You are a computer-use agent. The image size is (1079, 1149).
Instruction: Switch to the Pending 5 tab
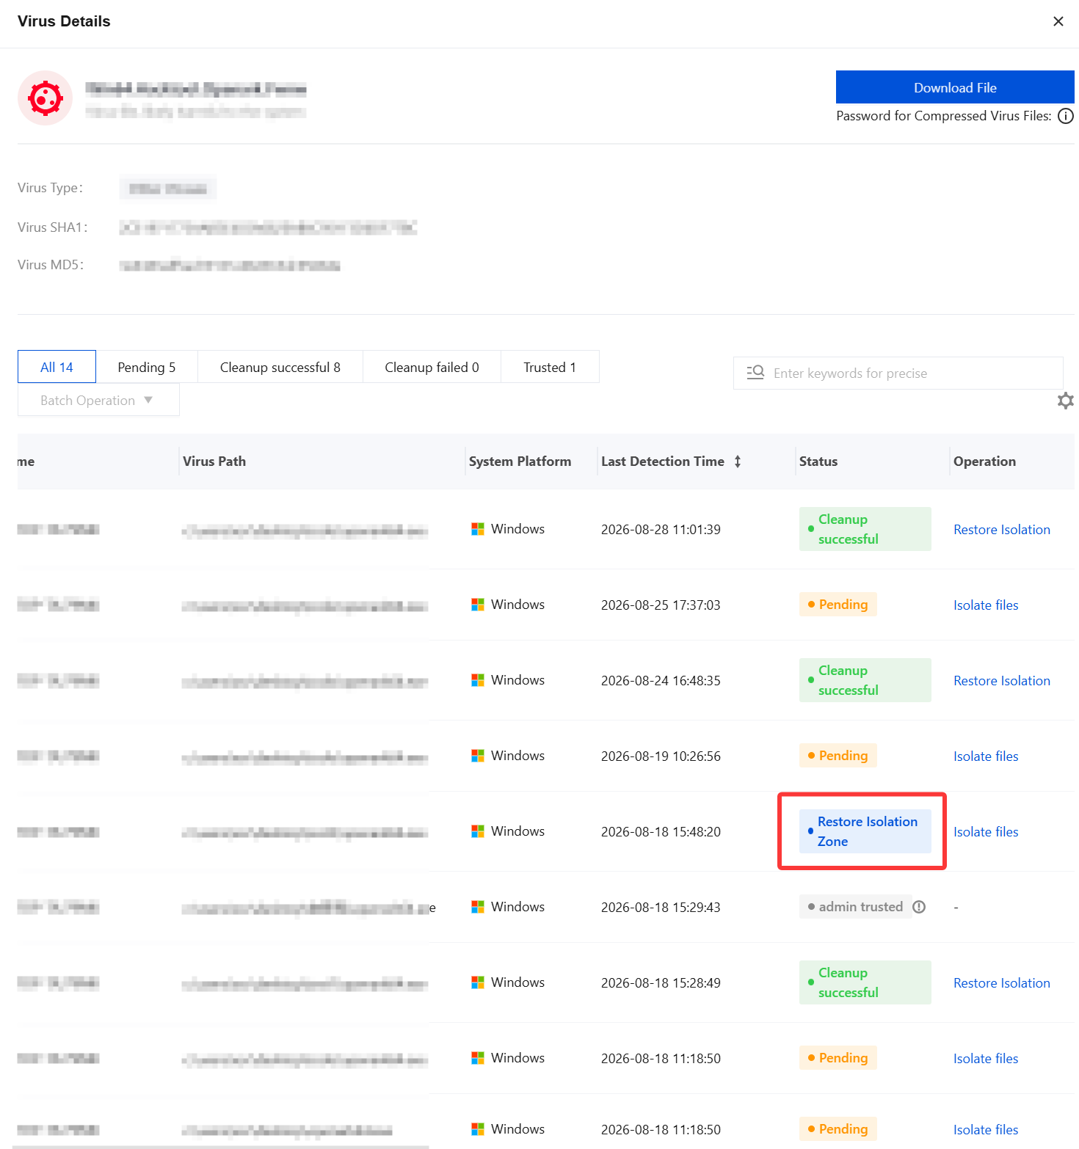pos(147,367)
